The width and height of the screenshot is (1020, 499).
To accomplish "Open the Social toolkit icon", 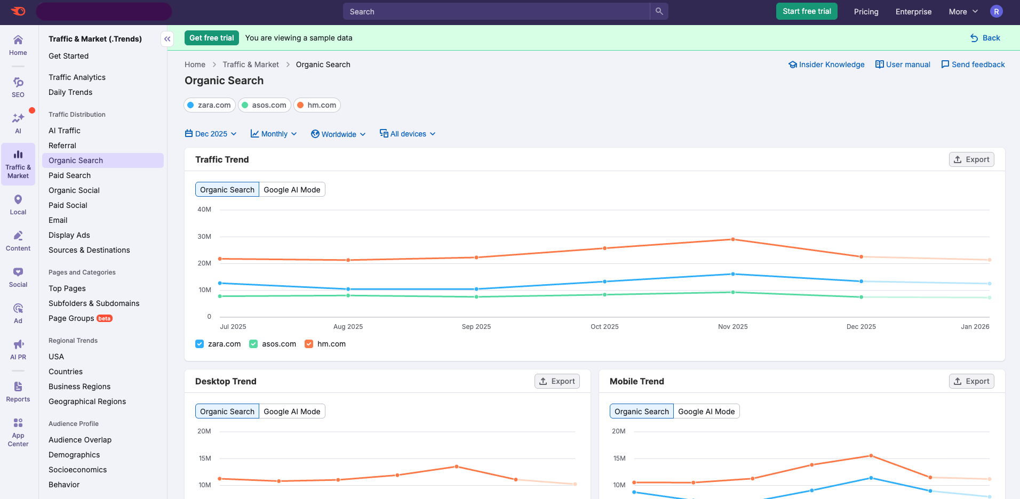I will [18, 277].
